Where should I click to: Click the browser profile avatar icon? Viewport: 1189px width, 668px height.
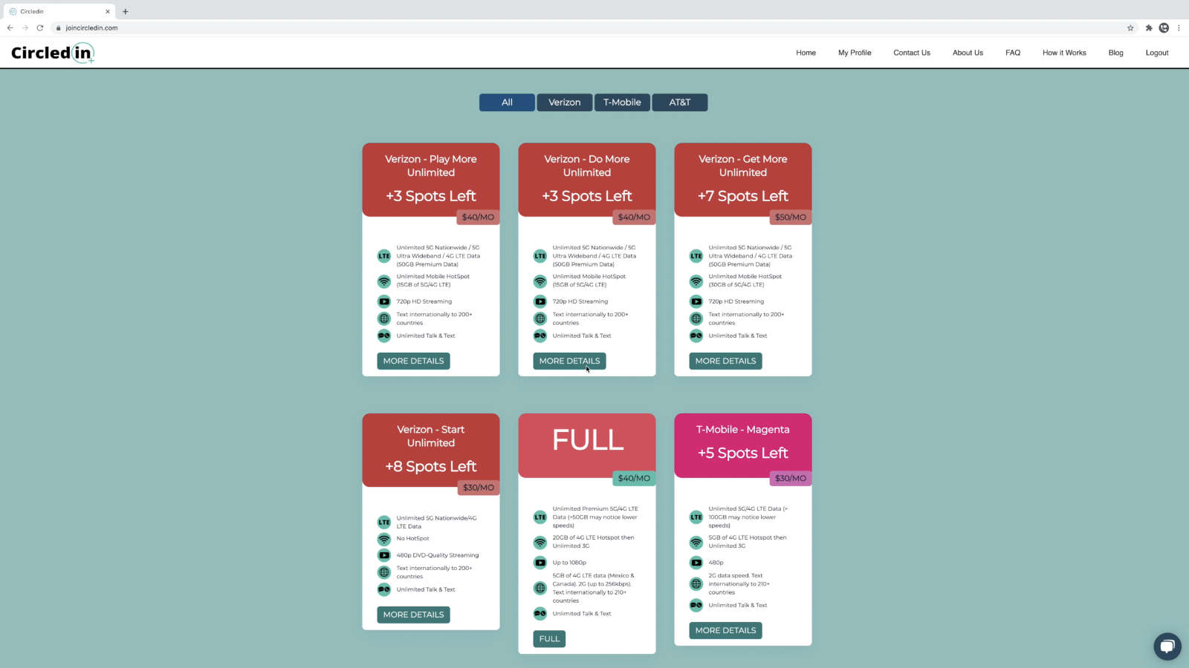tap(1163, 27)
